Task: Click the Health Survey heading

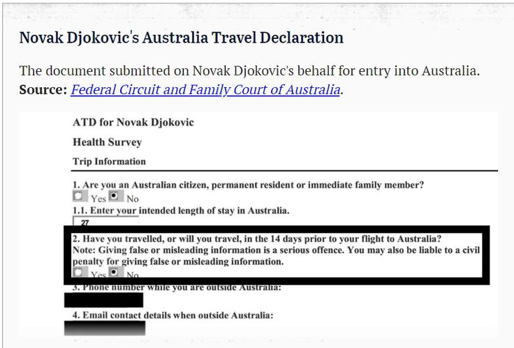Action: pos(107,142)
